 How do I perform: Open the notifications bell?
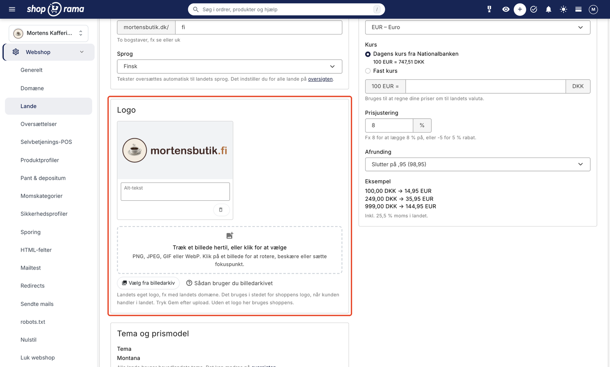[x=549, y=9]
